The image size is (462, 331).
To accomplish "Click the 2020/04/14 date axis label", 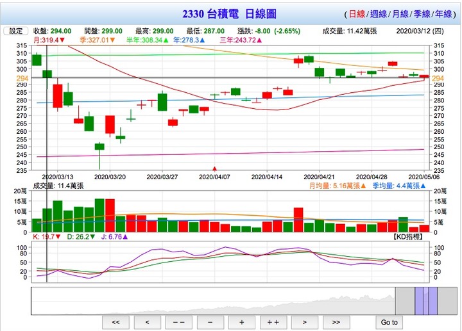I will click(267, 177).
